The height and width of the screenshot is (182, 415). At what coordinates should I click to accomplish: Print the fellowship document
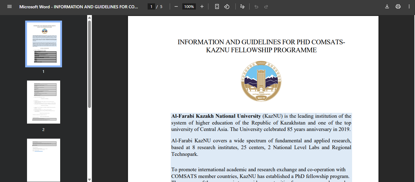click(398, 6)
